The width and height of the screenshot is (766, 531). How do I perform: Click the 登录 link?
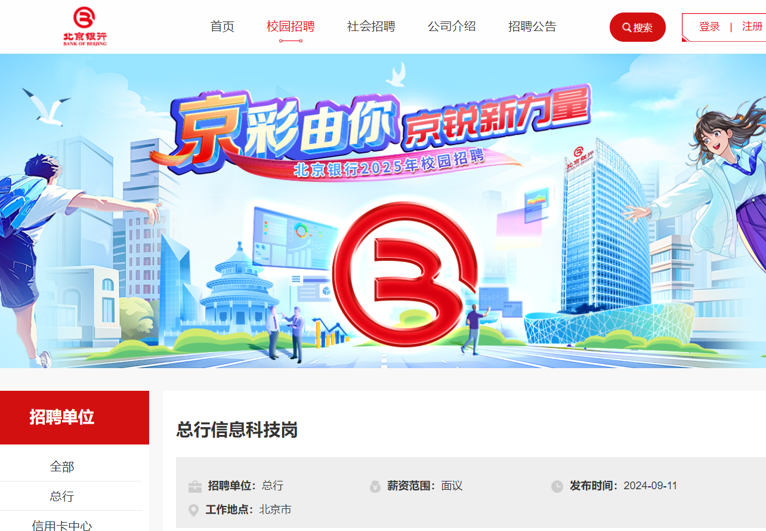[709, 27]
